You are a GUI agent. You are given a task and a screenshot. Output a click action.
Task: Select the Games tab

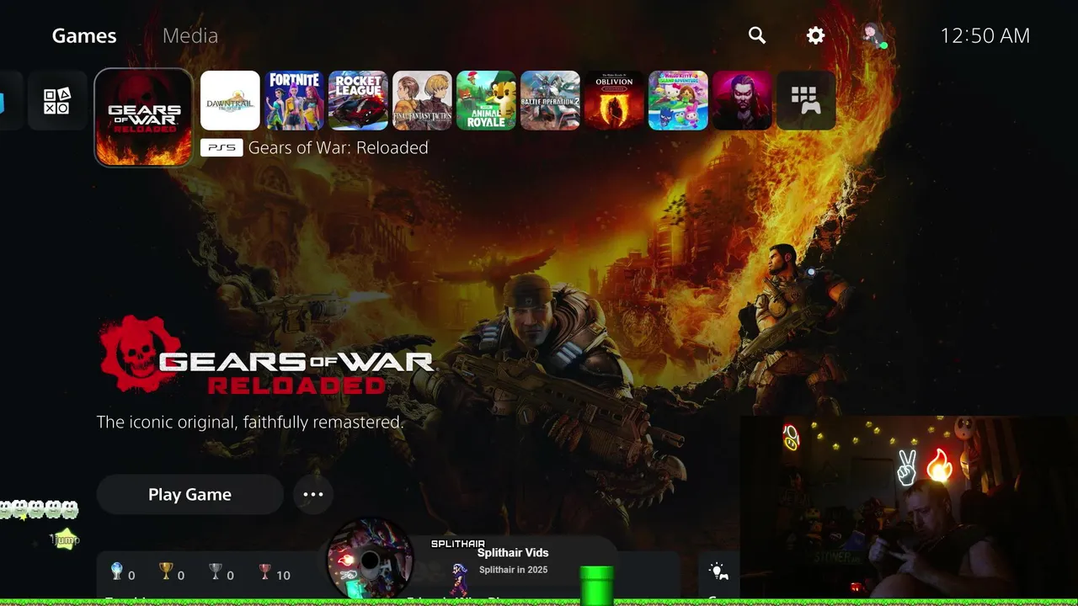tap(84, 35)
